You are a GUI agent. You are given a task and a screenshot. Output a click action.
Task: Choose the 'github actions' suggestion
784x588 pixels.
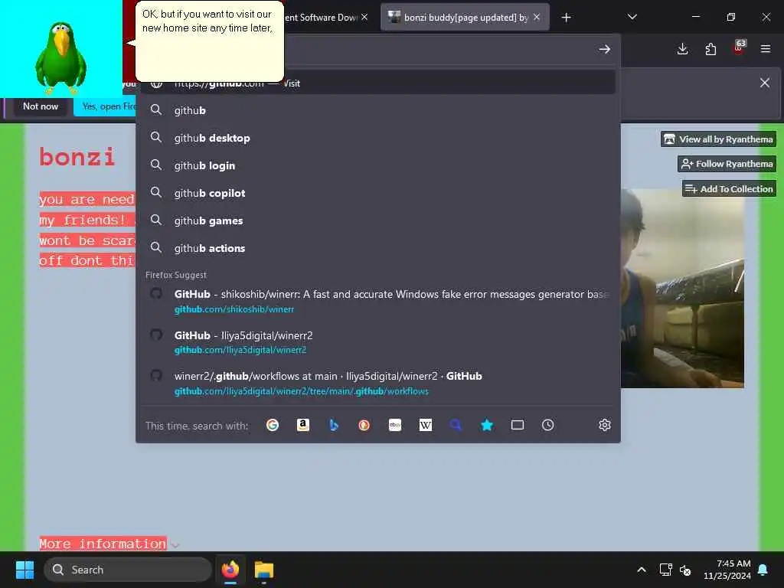click(377, 248)
